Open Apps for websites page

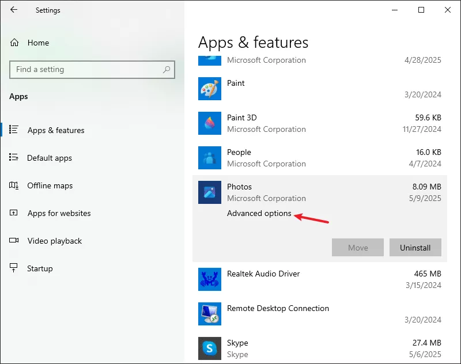point(59,213)
